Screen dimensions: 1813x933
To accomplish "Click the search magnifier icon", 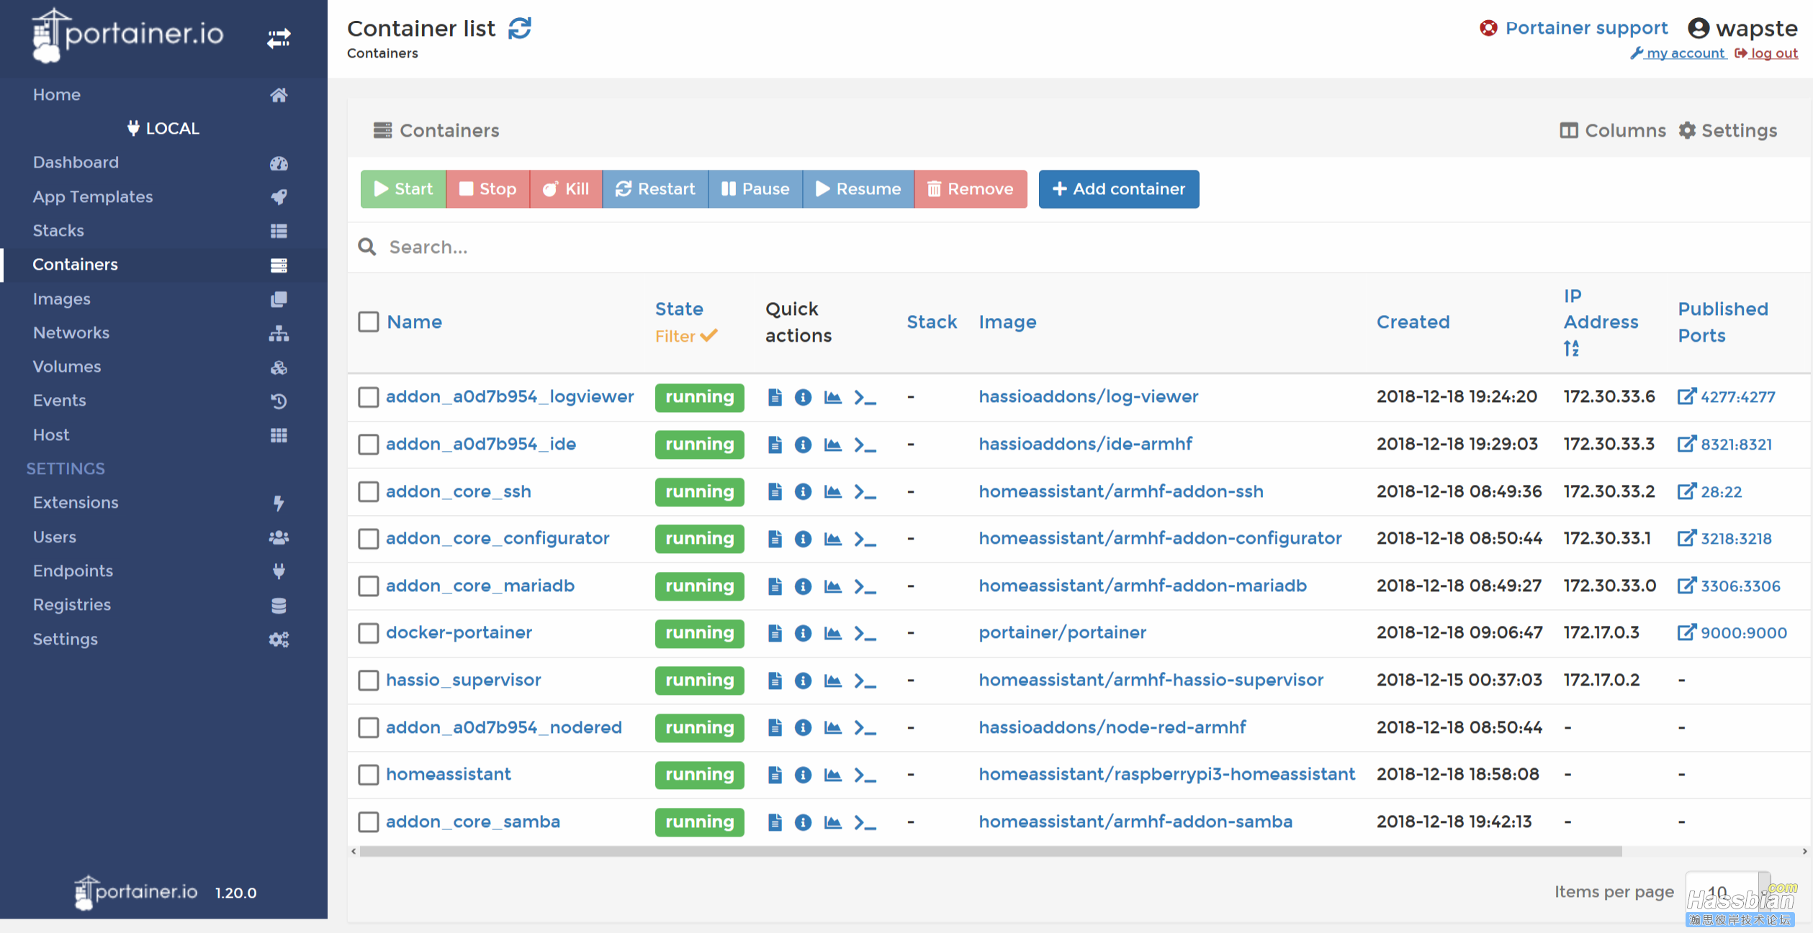I will pos(367,247).
